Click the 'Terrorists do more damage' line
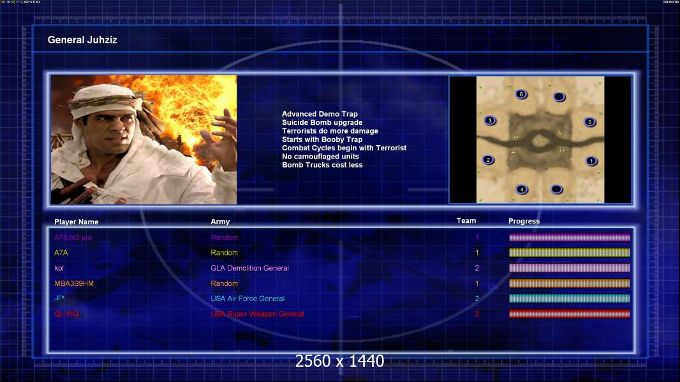This screenshot has height=382, width=680. [330, 131]
